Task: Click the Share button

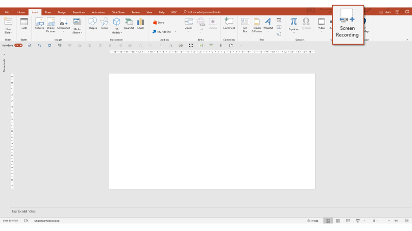Action: [x=385, y=12]
